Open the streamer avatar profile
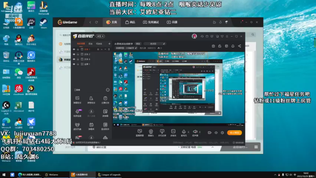316x178 pixels. [194, 36]
